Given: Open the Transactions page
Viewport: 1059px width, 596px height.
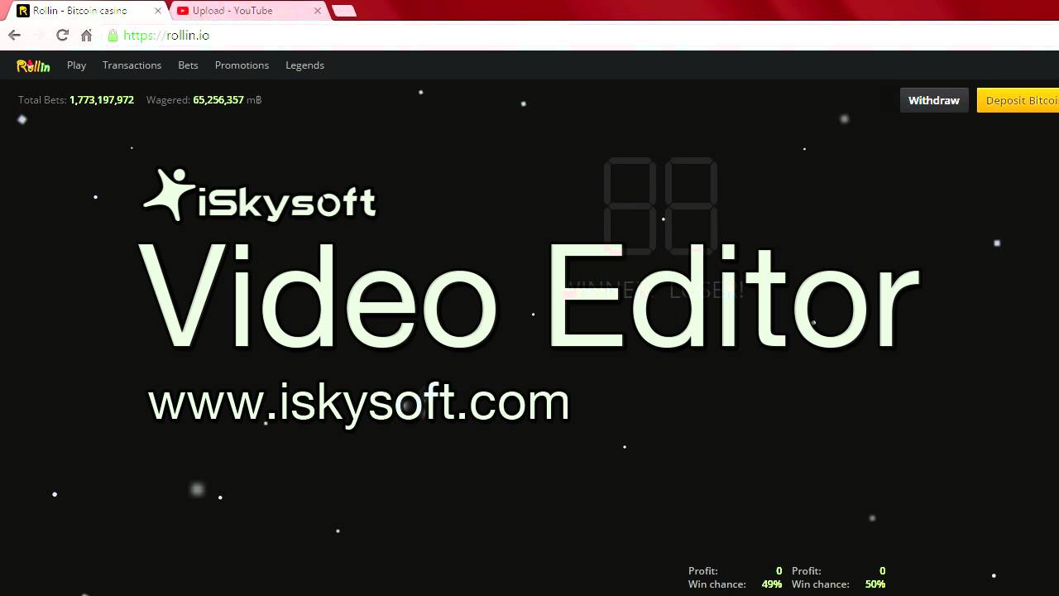Looking at the screenshot, I should (132, 65).
